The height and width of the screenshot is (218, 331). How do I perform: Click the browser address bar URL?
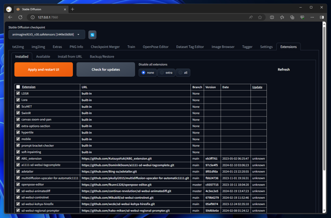(48, 17)
